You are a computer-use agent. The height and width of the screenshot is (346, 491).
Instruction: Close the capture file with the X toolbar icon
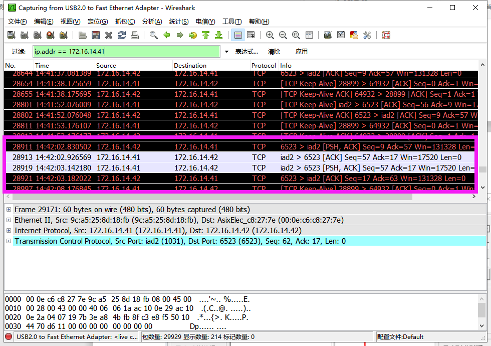pos(109,35)
